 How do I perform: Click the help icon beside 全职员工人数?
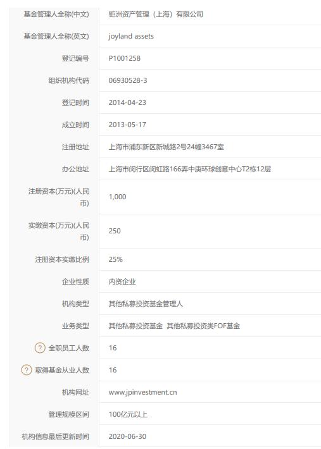[40, 348]
